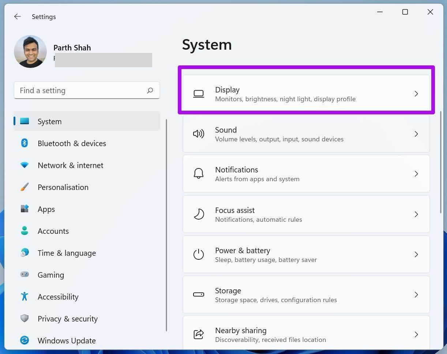
Task: Expand Storage chevron arrow
Action: [x=416, y=294]
